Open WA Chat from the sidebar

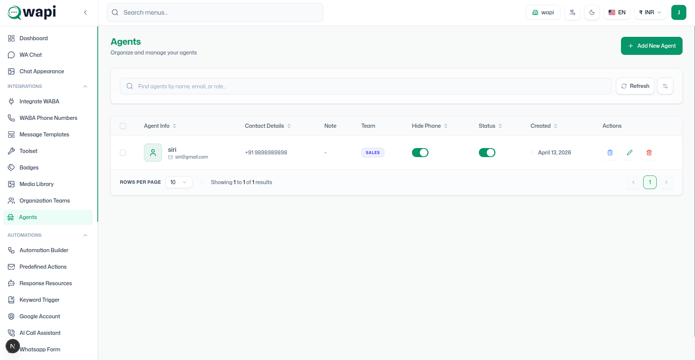(48, 55)
